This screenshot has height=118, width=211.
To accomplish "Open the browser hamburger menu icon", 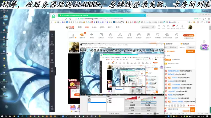I will coord(209,19).
